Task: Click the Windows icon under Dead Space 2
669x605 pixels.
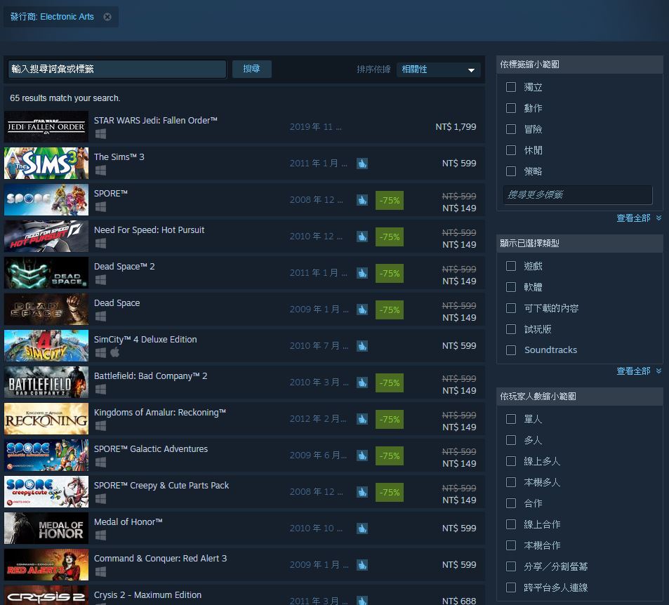Action: point(100,280)
